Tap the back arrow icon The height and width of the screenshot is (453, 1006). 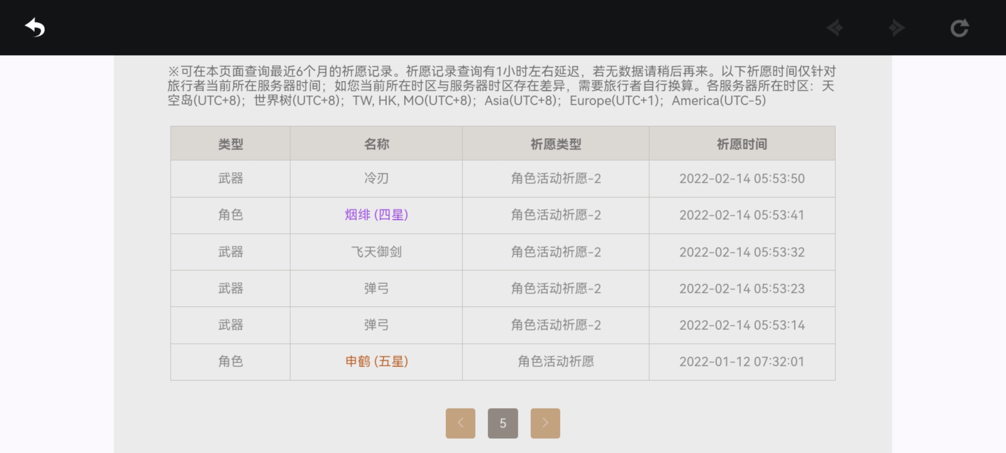(35, 28)
